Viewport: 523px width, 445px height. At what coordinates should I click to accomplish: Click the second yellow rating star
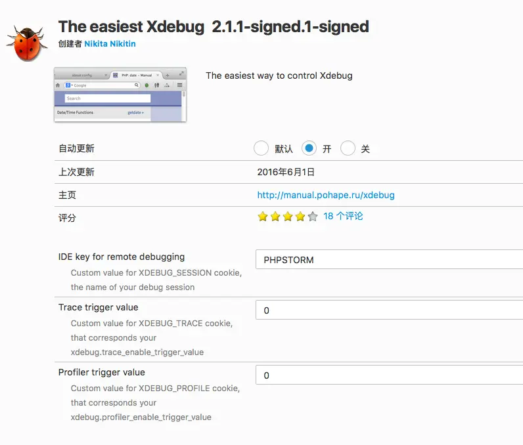[275, 217]
